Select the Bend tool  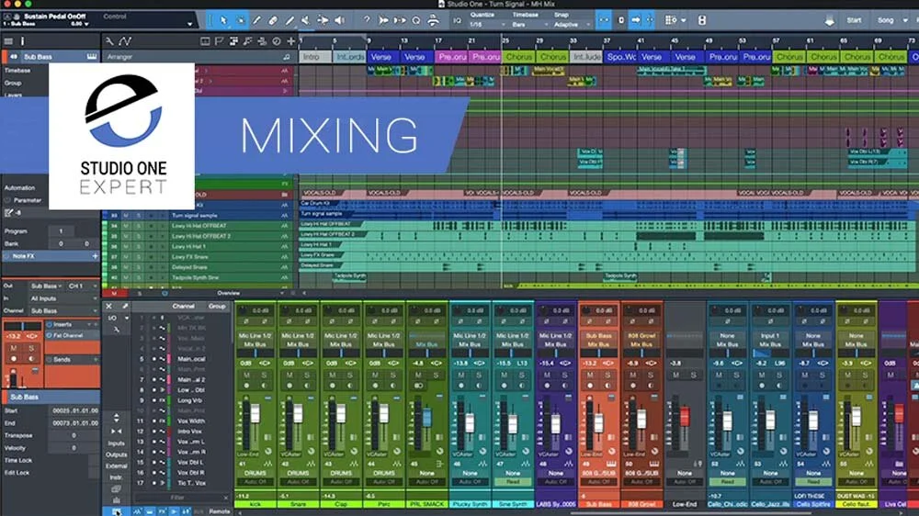click(323, 20)
